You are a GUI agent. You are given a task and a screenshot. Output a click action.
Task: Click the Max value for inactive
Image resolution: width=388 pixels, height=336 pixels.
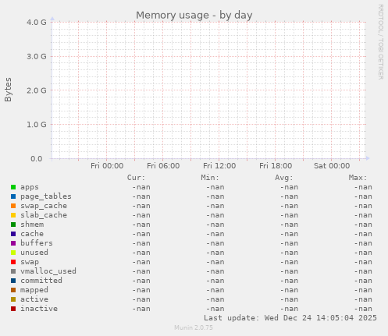[x=363, y=309]
